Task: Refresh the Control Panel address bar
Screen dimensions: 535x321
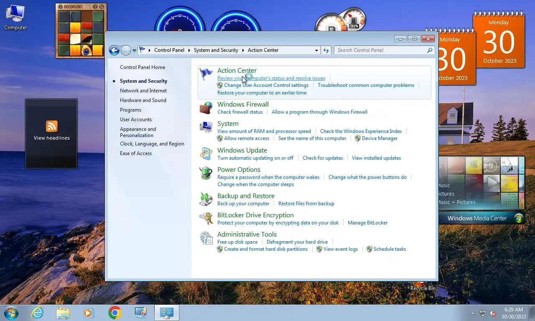Action: 326,50
